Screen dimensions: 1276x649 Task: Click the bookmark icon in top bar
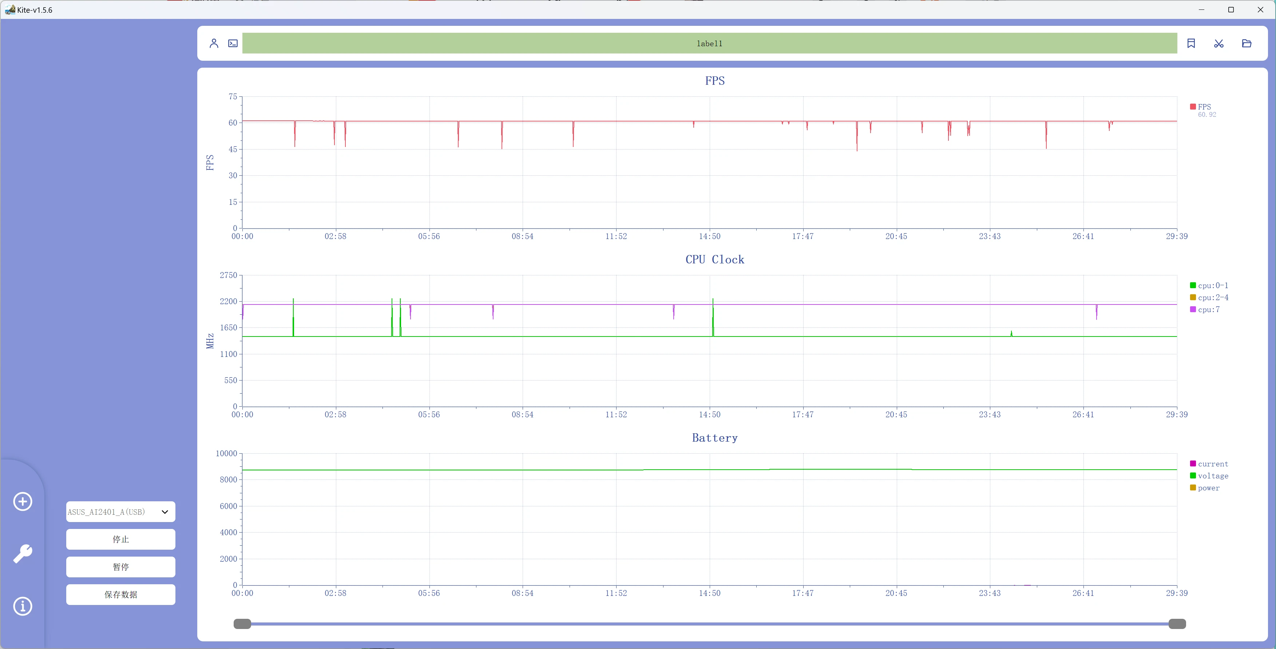click(1191, 44)
